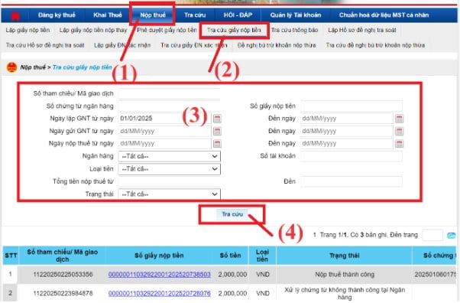
Task: Open the Tra cứu main menu
Action: 195,15
